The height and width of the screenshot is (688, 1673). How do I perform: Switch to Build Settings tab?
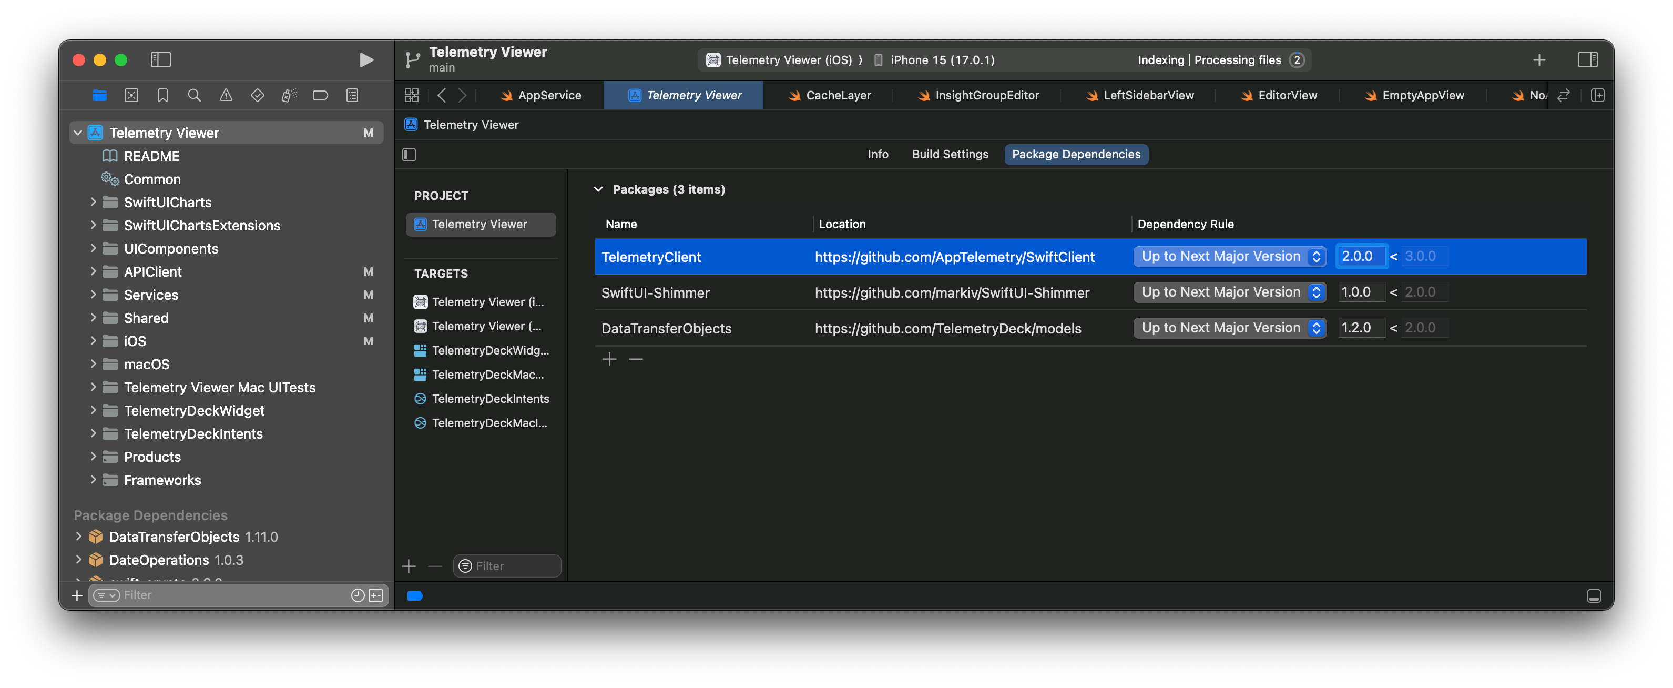tap(950, 154)
